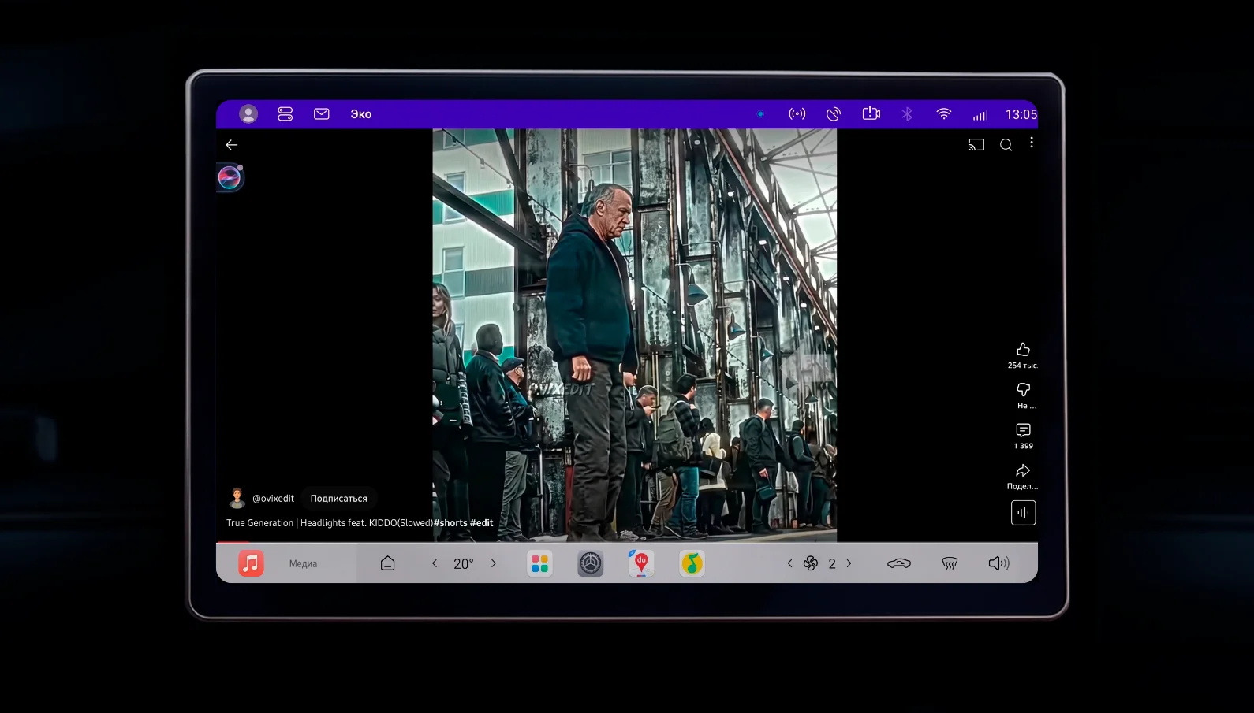Image resolution: width=1254 pixels, height=713 pixels.
Task: Select the Эко drive mode label
Action: point(361,114)
